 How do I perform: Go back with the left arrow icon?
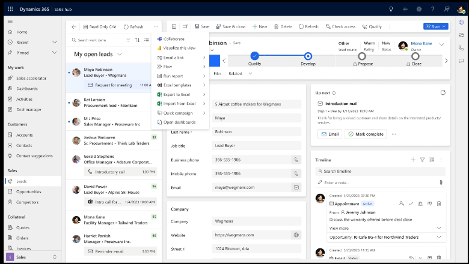74,26
